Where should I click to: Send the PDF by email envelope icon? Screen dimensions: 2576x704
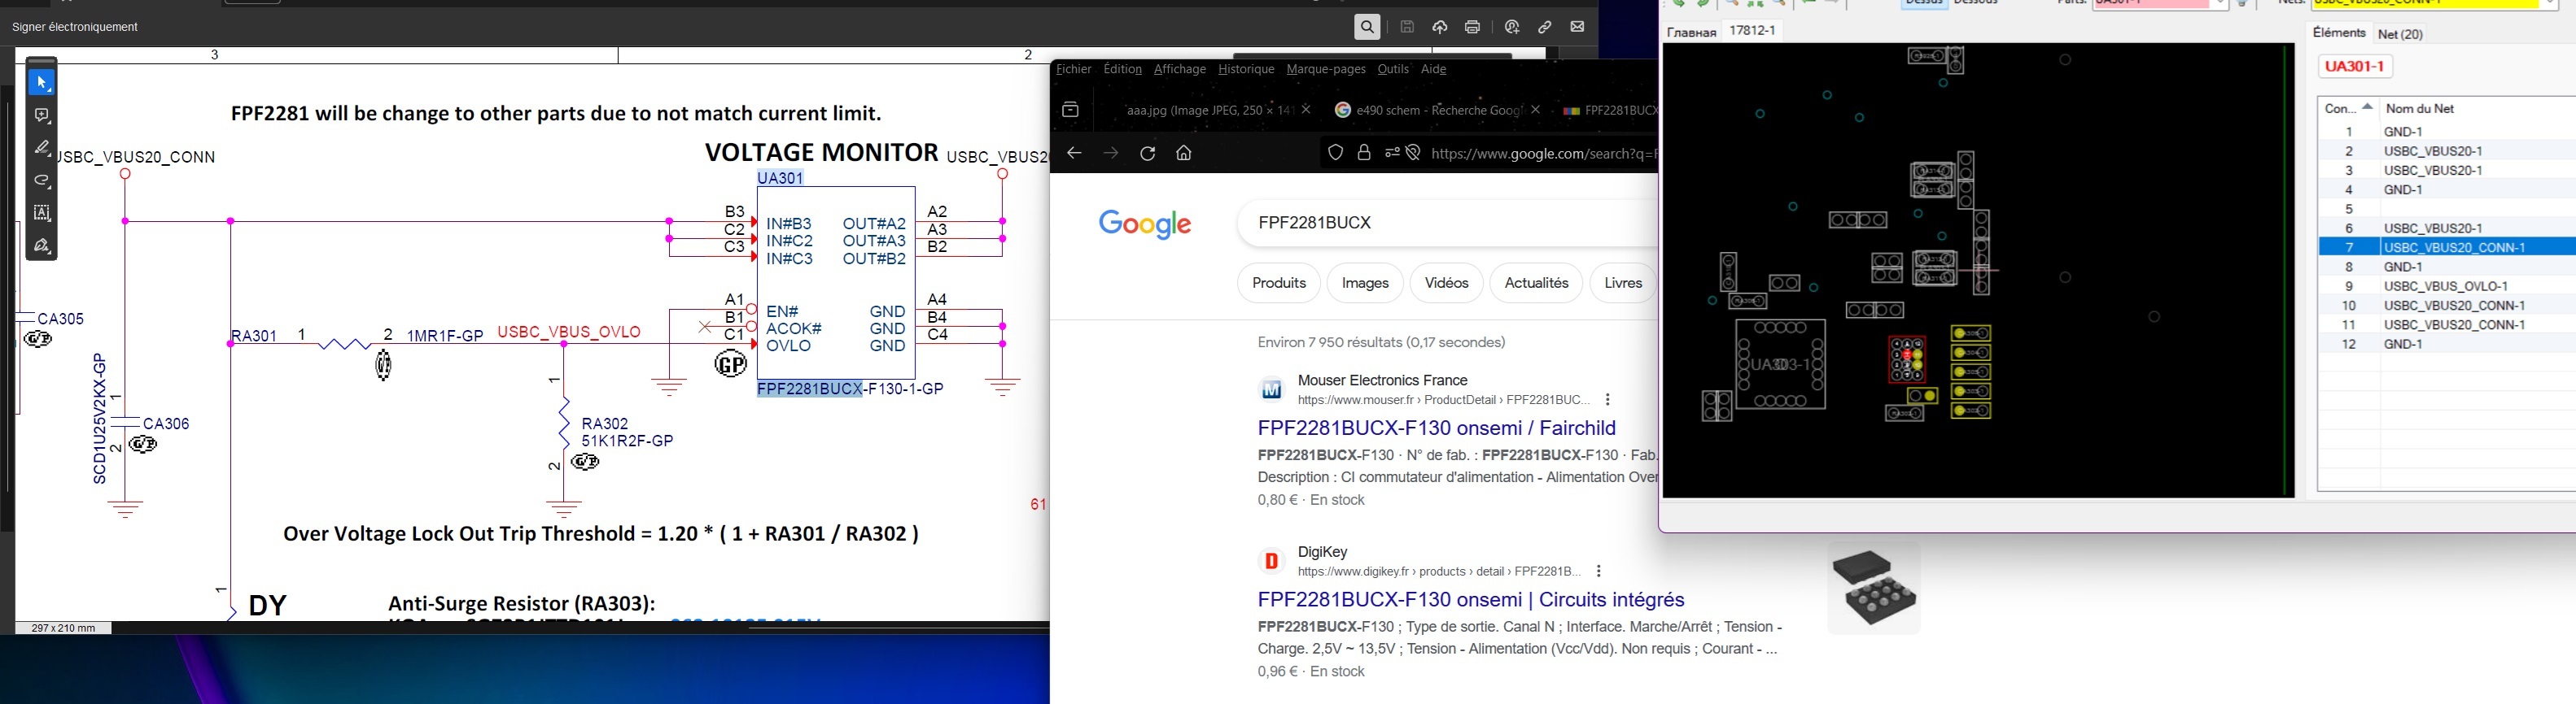(1578, 27)
